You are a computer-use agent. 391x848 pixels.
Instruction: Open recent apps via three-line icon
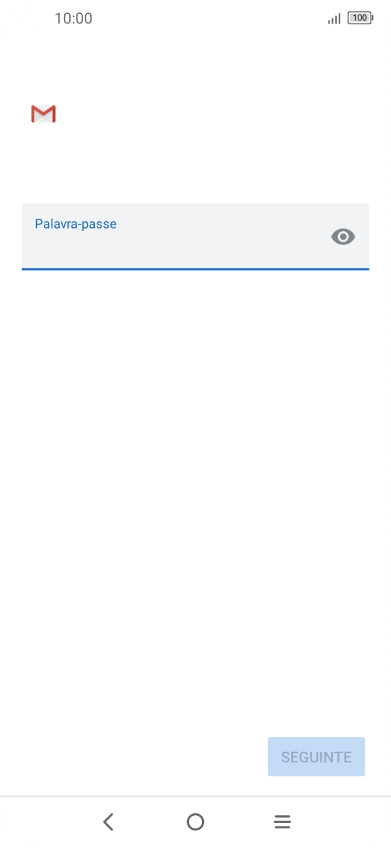pos(282,822)
